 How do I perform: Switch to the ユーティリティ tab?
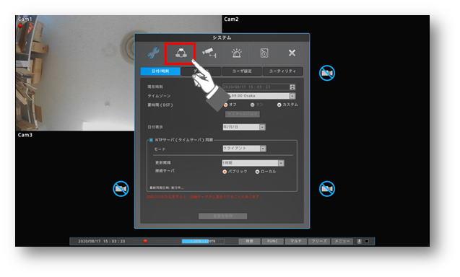(x=282, y=71)
